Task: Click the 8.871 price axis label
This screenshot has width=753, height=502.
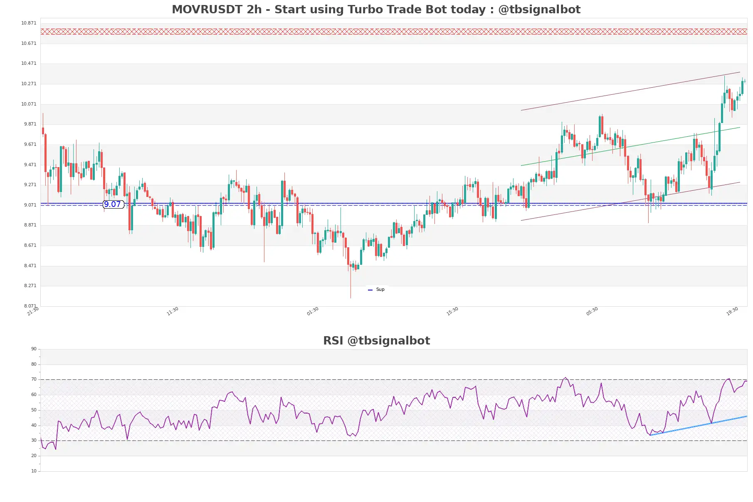Action: coord(30,225)
